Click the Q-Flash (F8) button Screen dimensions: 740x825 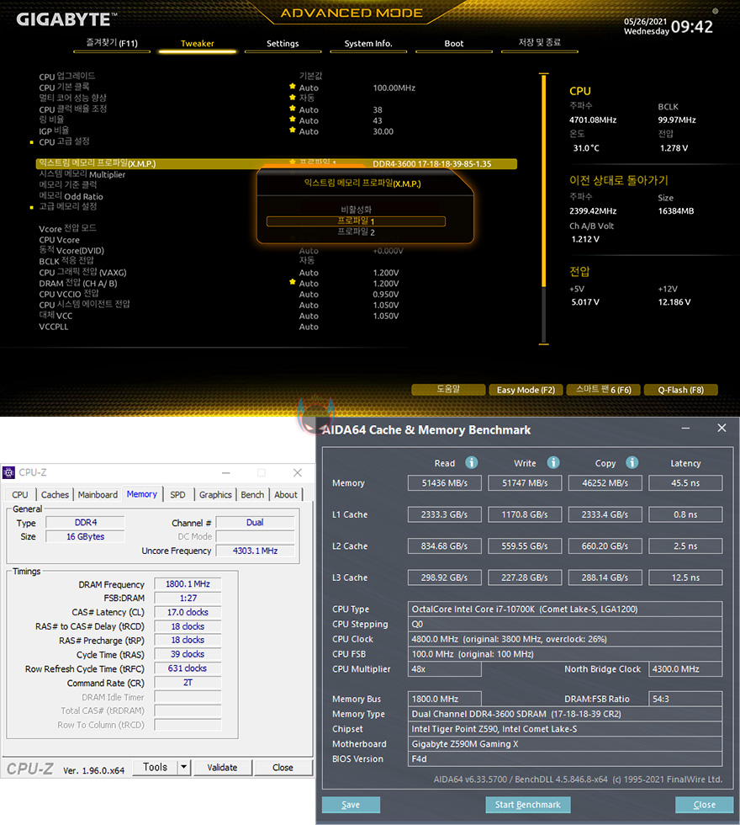tap(680, 389)
